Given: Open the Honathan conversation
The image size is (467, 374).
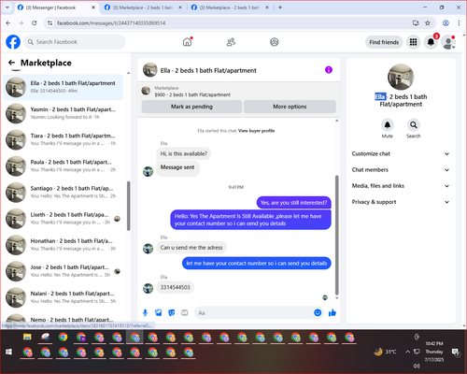Looking at the screenshot, I should [x=64, y=245].
